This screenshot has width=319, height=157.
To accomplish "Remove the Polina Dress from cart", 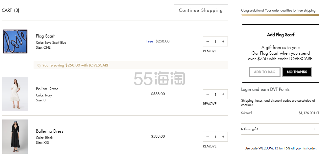I will pyautogui.click(x=209, y=104).
